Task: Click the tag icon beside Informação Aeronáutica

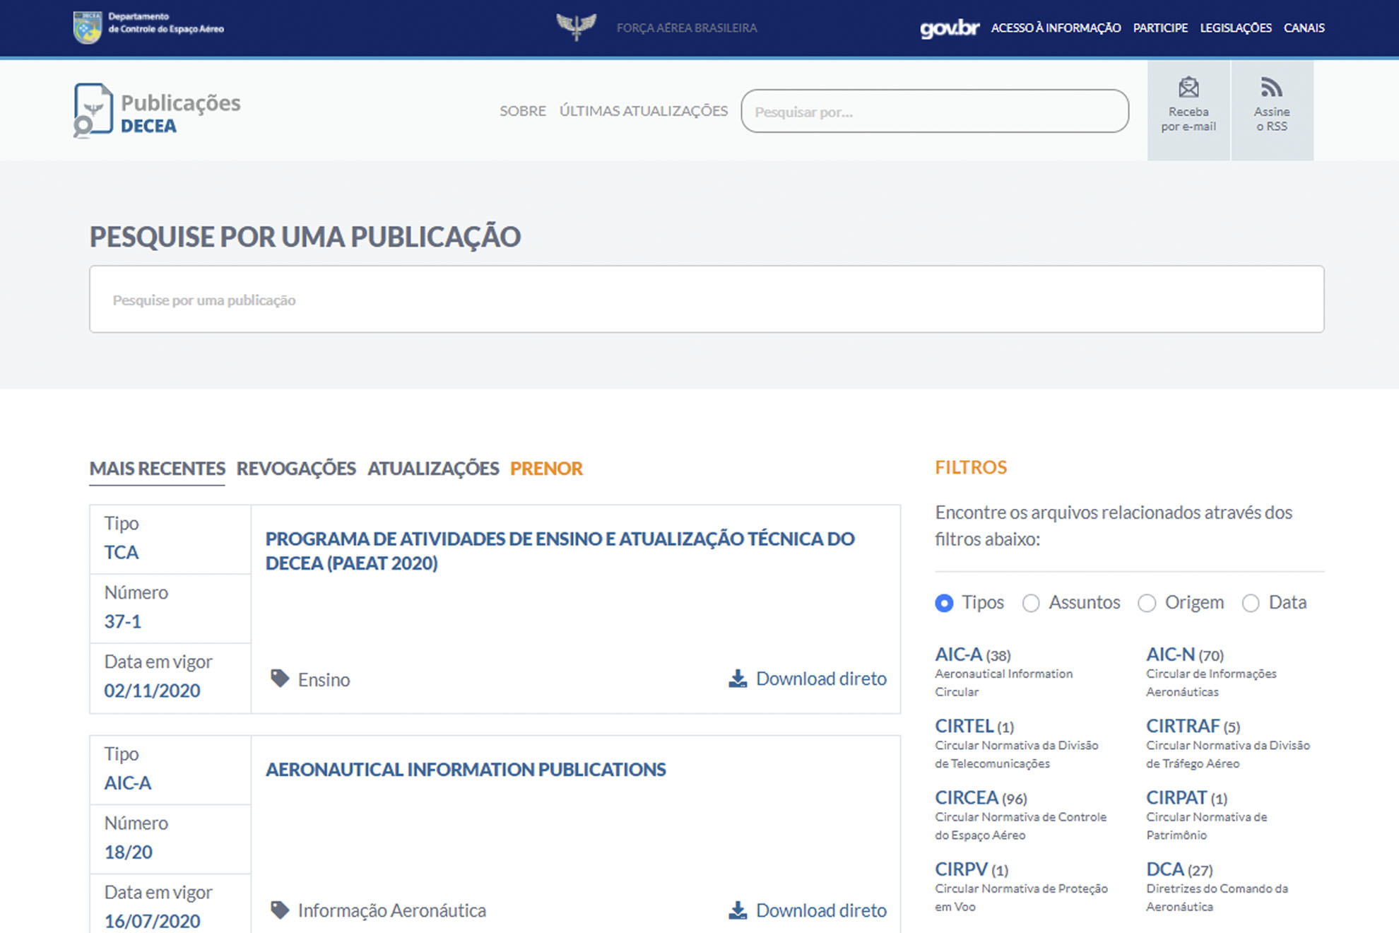Action: [x=278, y=910]
